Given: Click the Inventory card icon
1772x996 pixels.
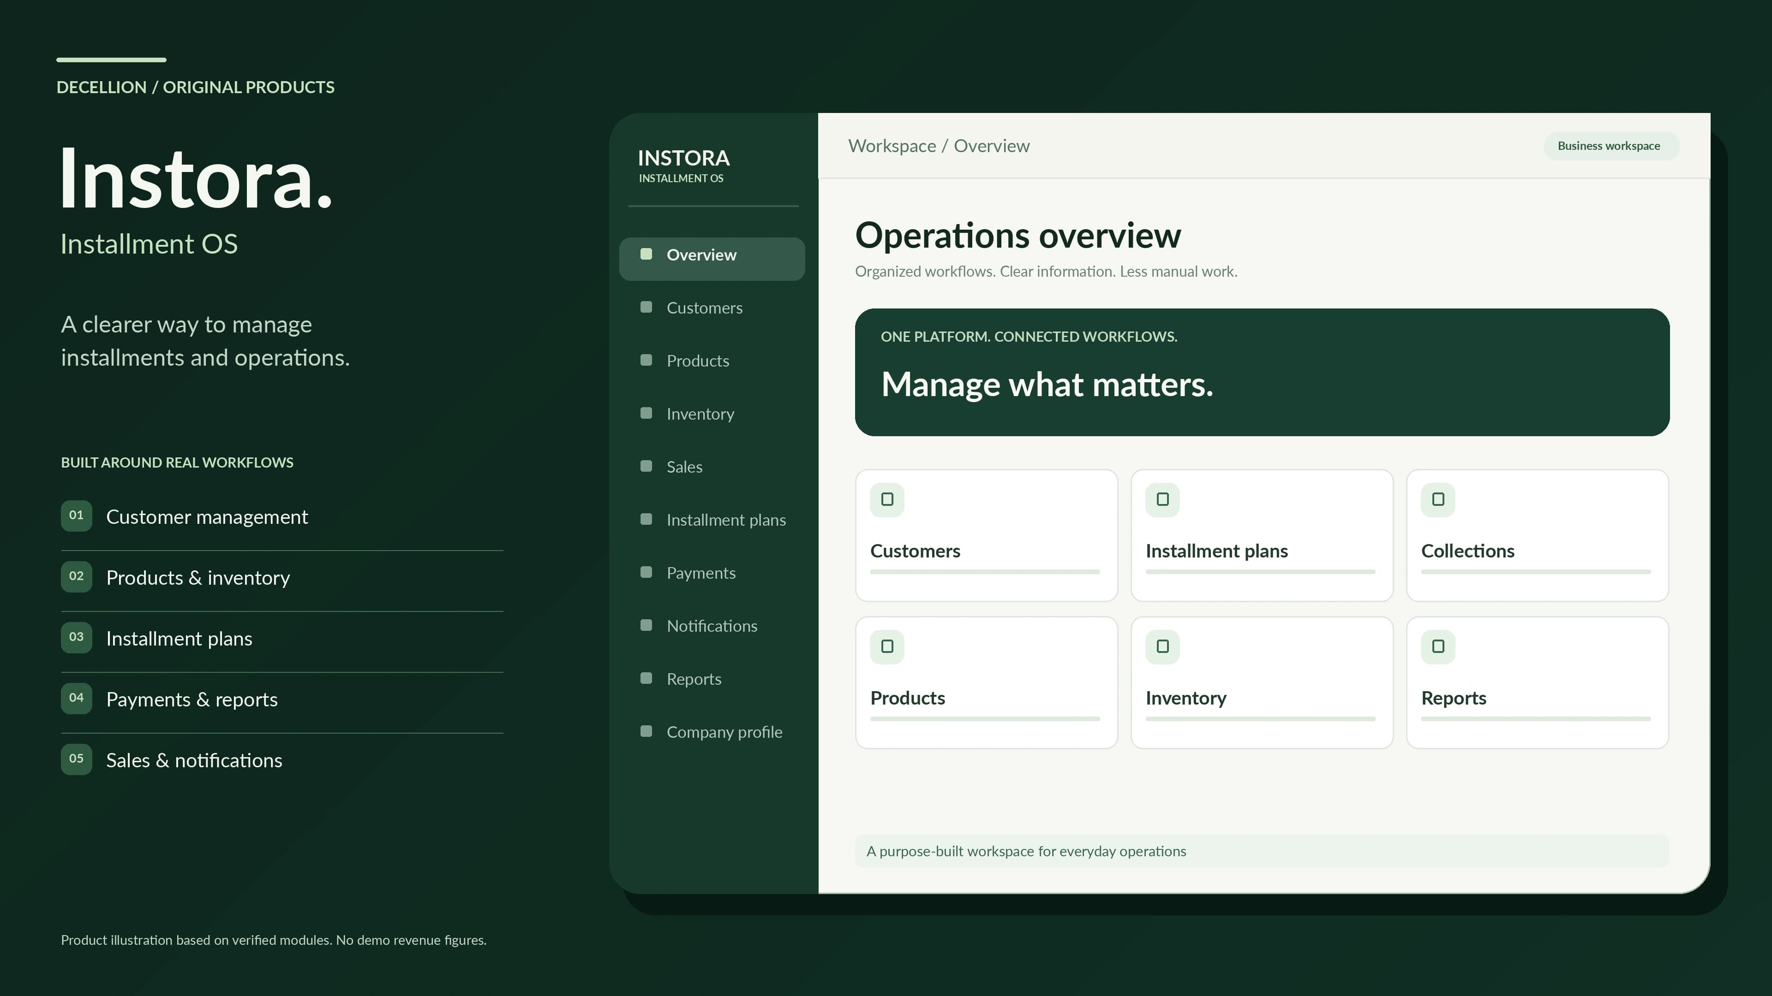Looking at the screenshot, I should [x=1162, y=647].
